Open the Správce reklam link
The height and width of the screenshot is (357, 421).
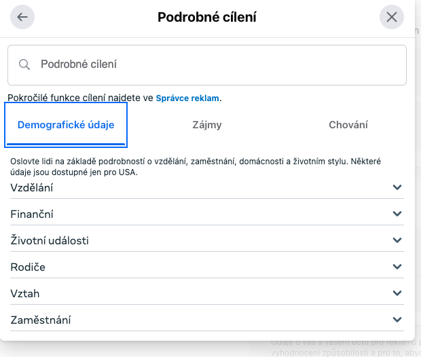pyautogui.click(x=187, y=98)
